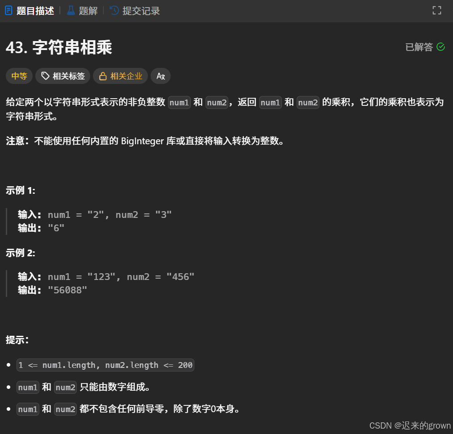Click the output value "56088"

67,290
